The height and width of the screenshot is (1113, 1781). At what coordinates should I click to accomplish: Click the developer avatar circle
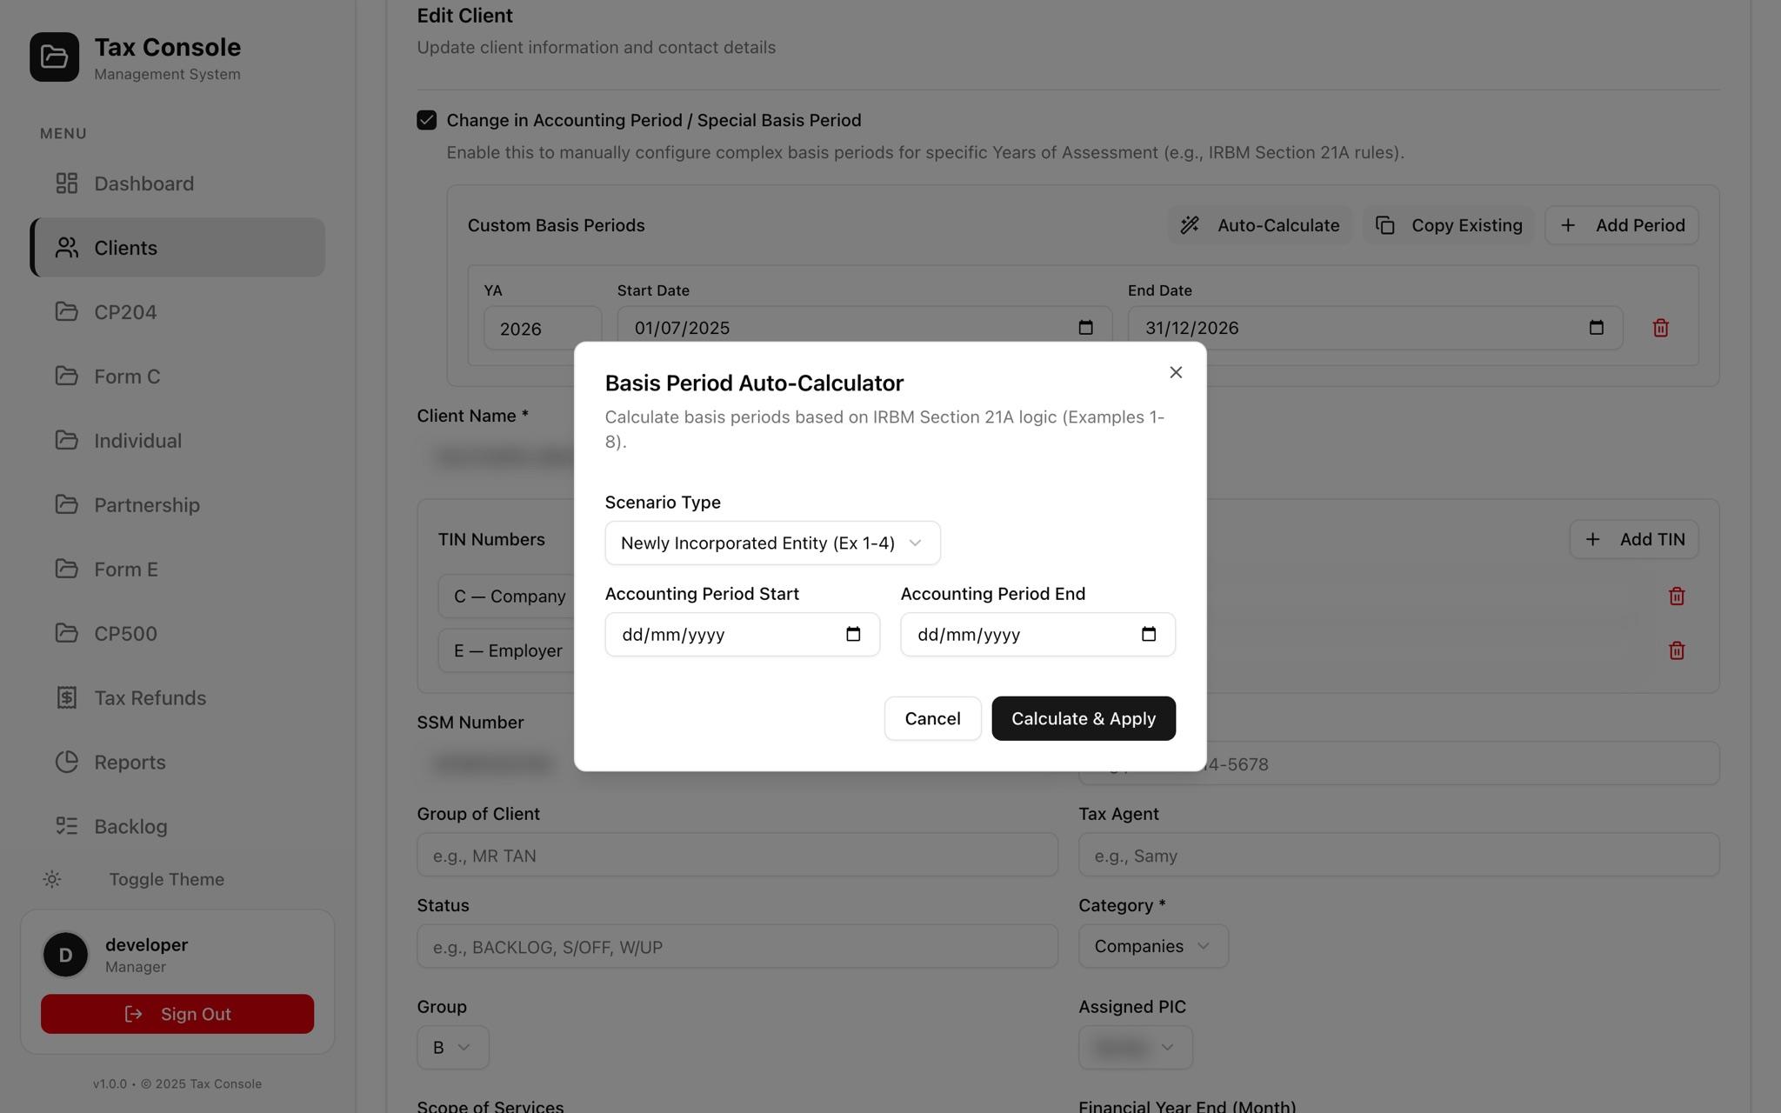coord(65,955)
